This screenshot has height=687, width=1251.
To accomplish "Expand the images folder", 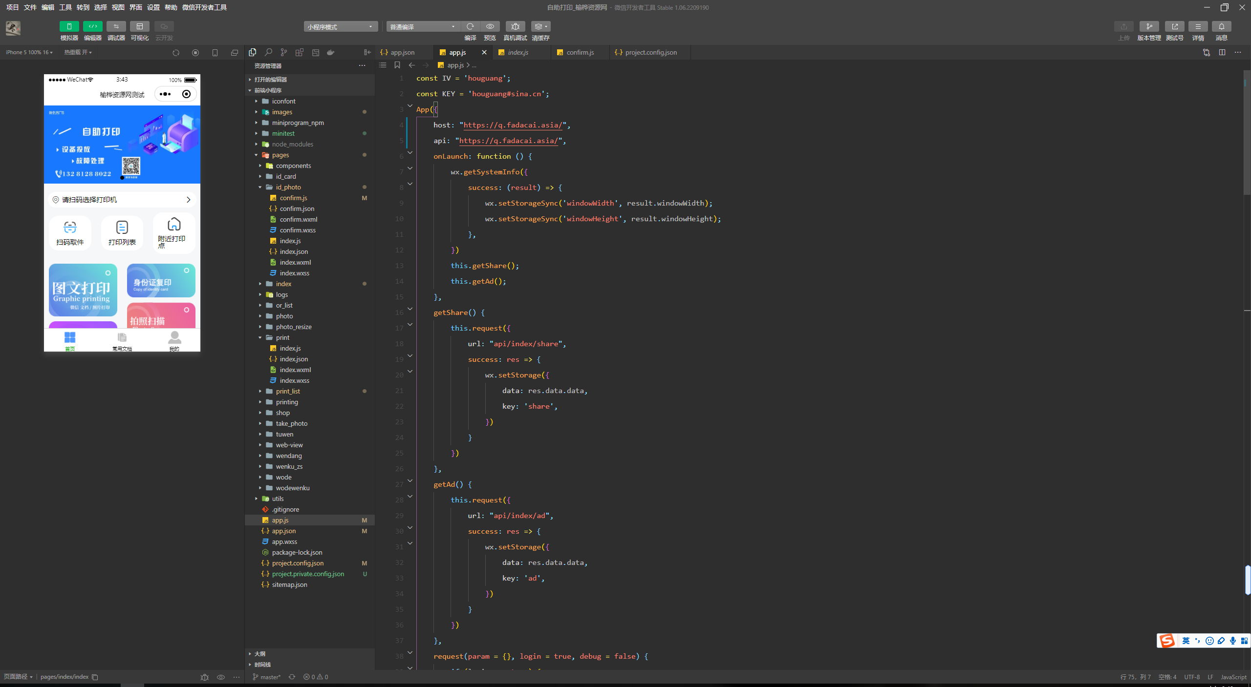I will coord(310,112).
